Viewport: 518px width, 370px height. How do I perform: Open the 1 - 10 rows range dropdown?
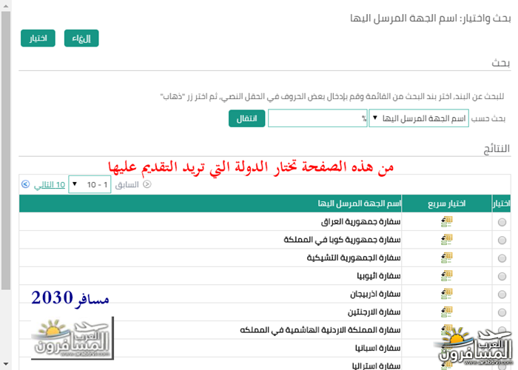[90, 184]
